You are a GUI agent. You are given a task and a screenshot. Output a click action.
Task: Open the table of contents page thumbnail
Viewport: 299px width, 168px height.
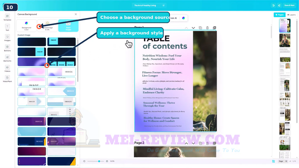point(285,26)
